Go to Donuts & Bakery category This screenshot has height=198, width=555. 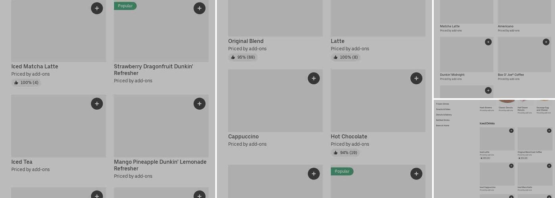[x=444, y=115]
